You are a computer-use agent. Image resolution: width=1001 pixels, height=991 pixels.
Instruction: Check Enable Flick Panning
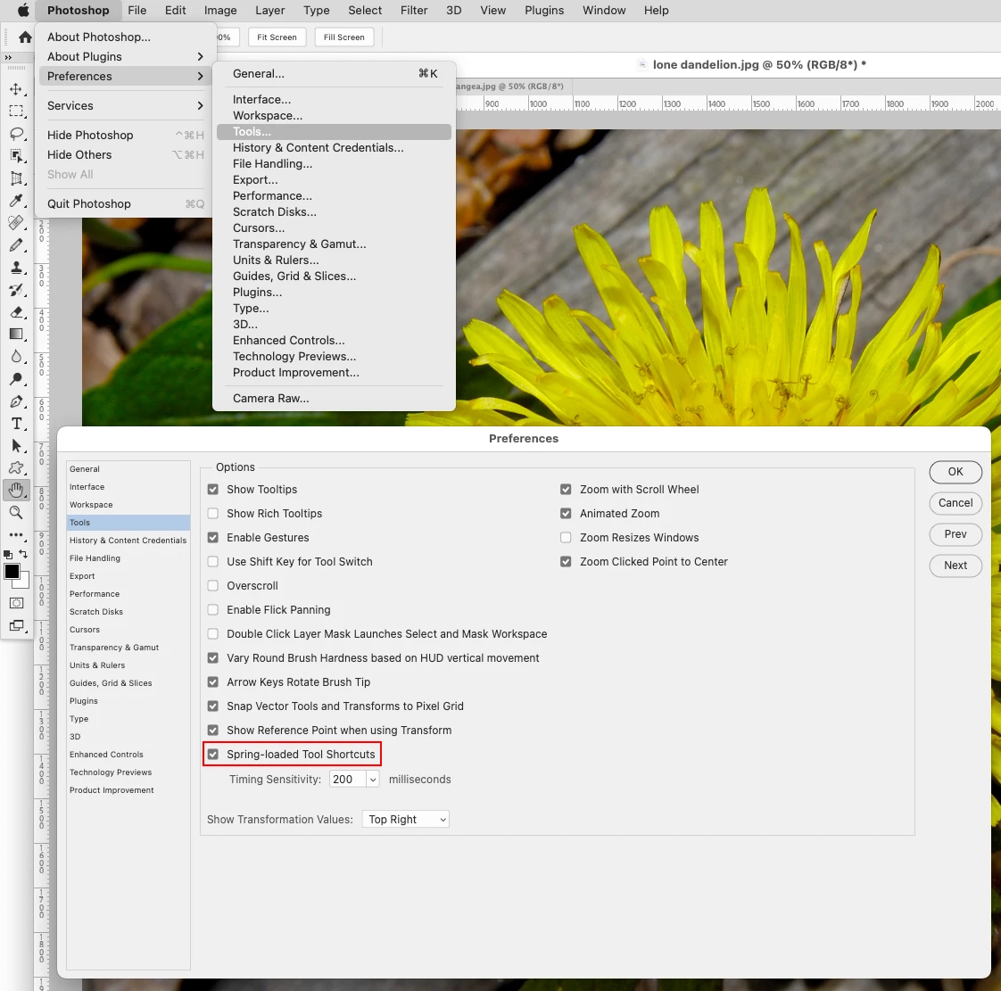[213, 610]
